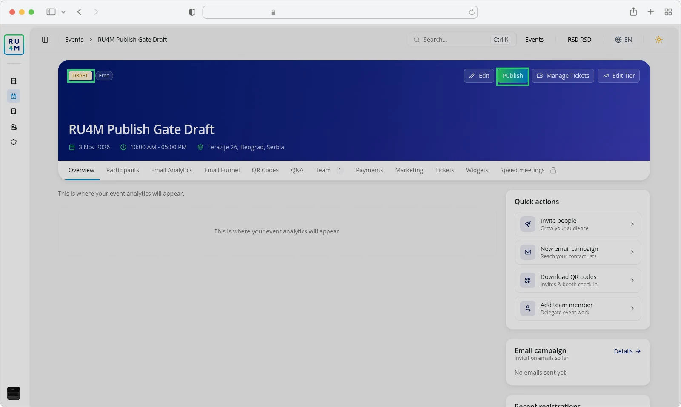Viewport: 681px width, 407px height.
Task: Select the calendar events icon in the sidebar
Action: click(14, 96)
